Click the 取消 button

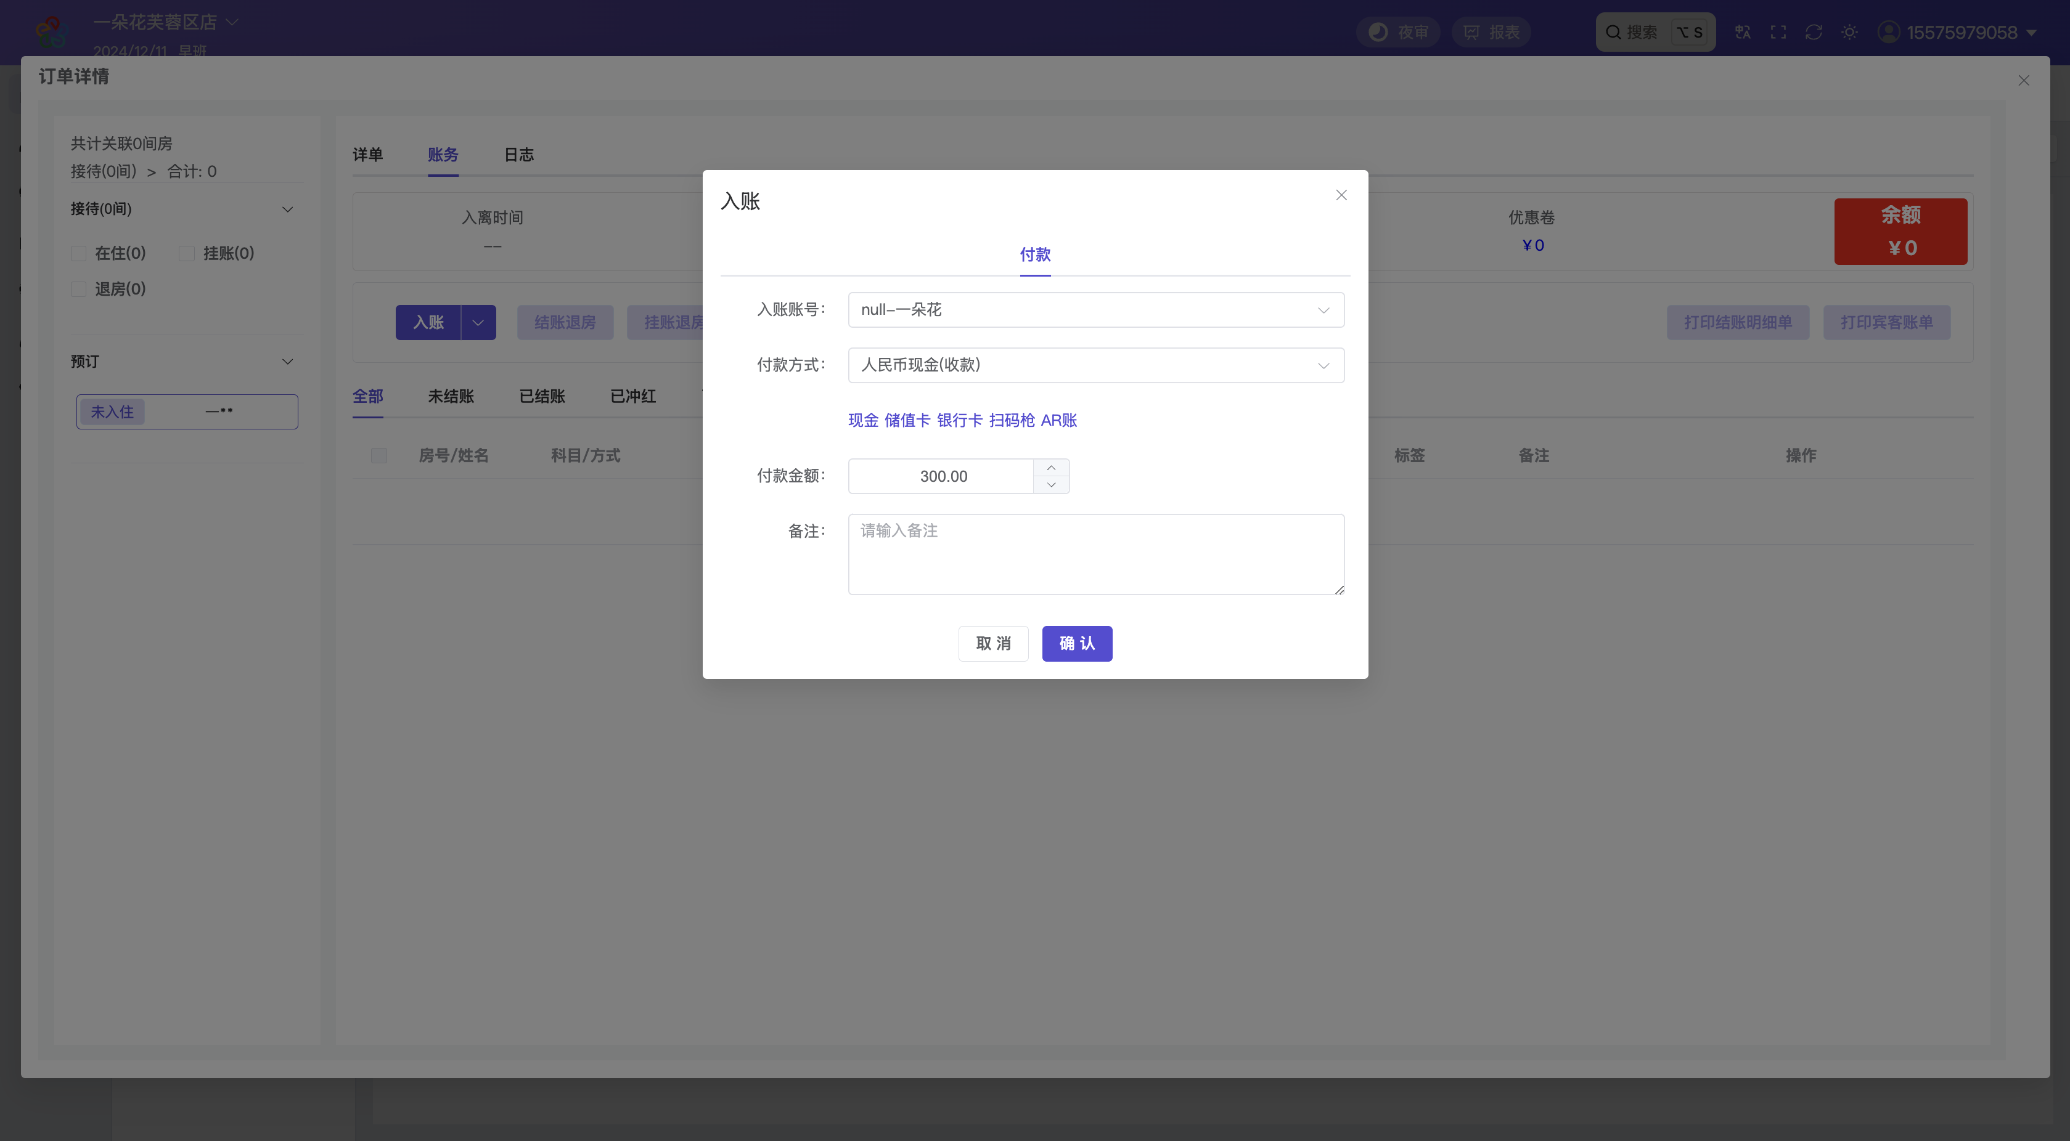[x=993, y=644]
